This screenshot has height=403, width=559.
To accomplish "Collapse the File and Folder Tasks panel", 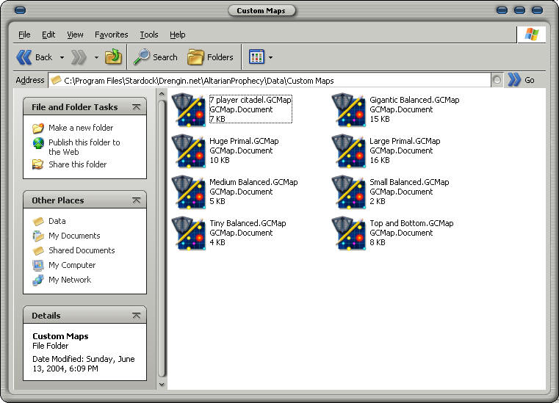I will pyautogui.click(x=136, y=107).
